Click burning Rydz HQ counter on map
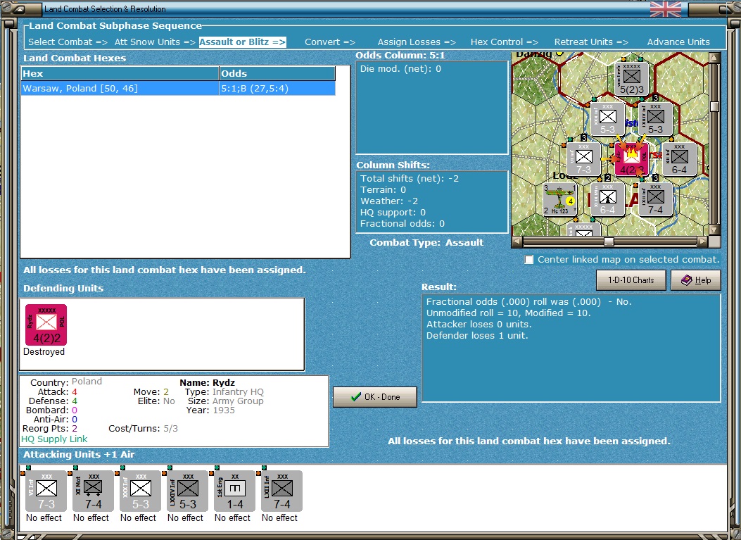This screenshot has height=540, width=741. (x=631, y=159)
